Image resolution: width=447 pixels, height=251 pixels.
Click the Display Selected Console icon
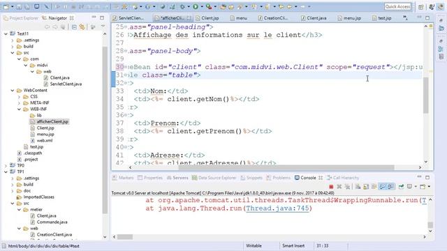point(410,187)
